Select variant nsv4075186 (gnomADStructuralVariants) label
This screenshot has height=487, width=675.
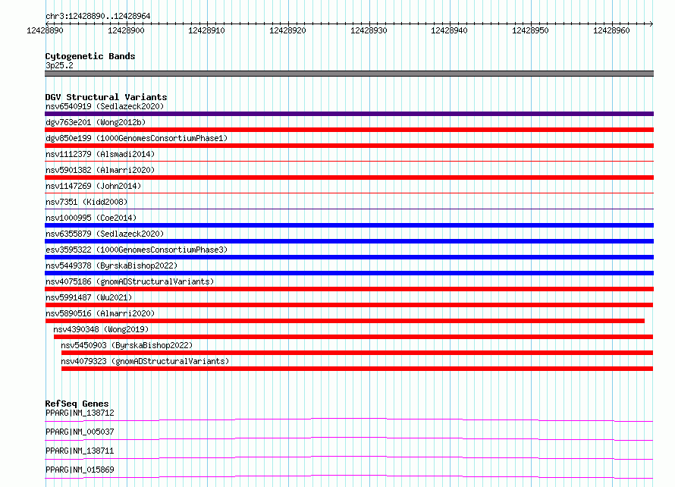[x=130, y=281]
